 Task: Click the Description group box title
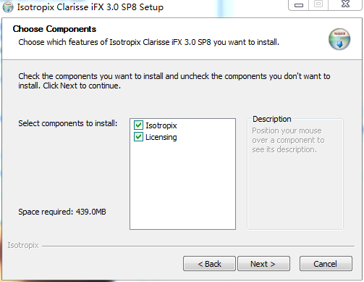point(272,119)
